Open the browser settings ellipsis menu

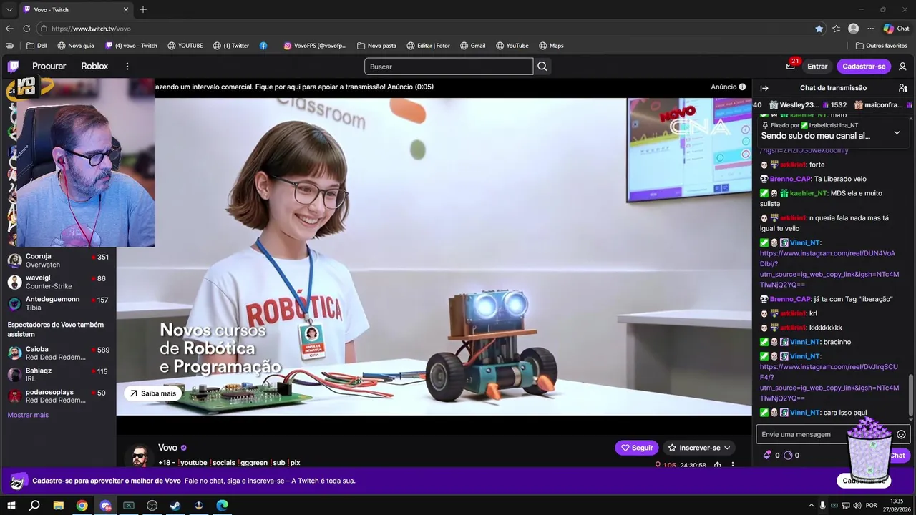[x=870, y=29]
